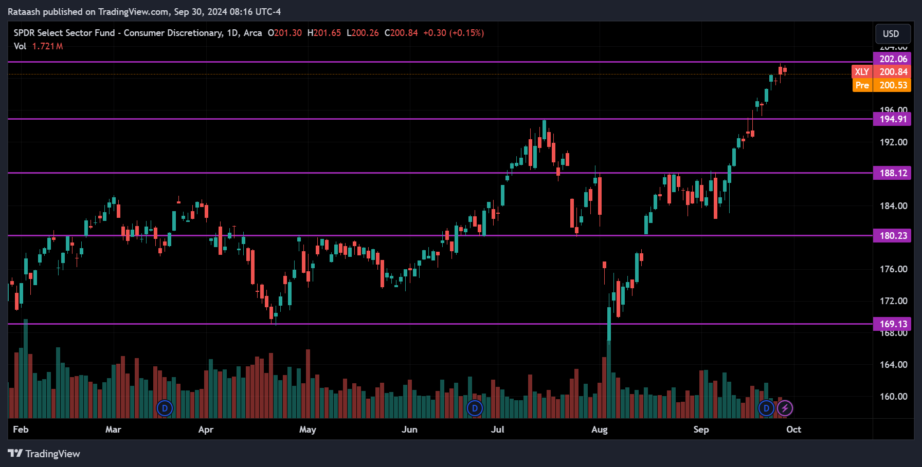Screen dimensions: 922x467
Task: Click the SPDR Select Sector Fund title
Action: click(138, 33)
